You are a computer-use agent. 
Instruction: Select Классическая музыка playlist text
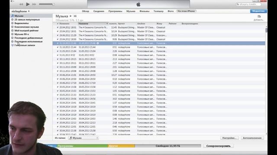click(27, 27)
